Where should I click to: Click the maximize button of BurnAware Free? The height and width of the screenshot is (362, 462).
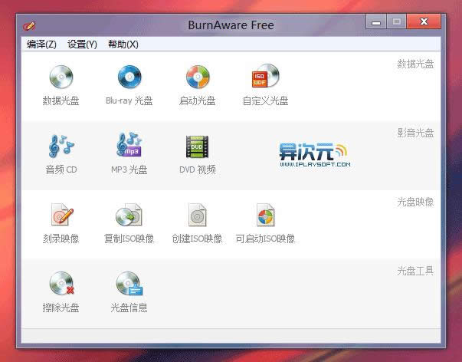[397, 21]
